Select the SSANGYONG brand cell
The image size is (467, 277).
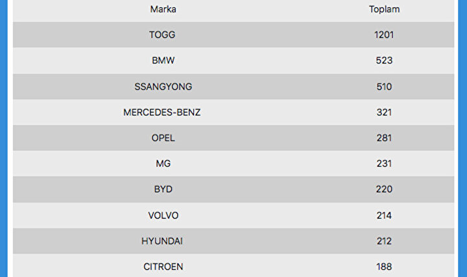click(163, 87)
